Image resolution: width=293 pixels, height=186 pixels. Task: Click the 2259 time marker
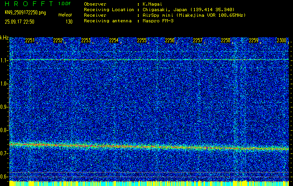tap(253, 40)
